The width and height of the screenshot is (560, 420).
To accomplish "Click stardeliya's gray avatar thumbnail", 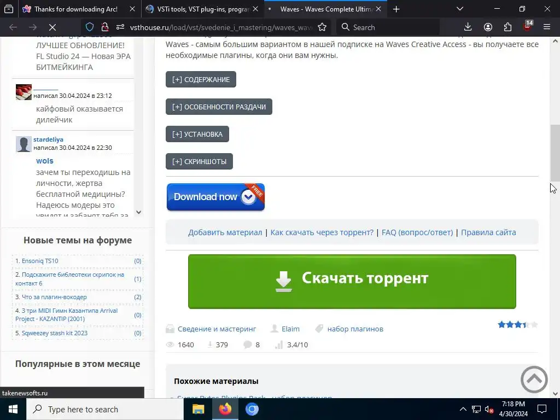I will pyautogui.click(x=24, y=144).
